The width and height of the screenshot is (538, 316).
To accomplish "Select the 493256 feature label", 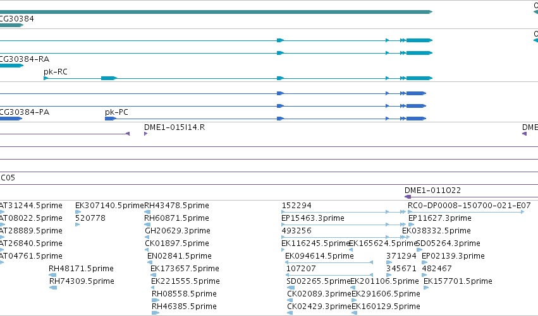I will tap(297, 231).
